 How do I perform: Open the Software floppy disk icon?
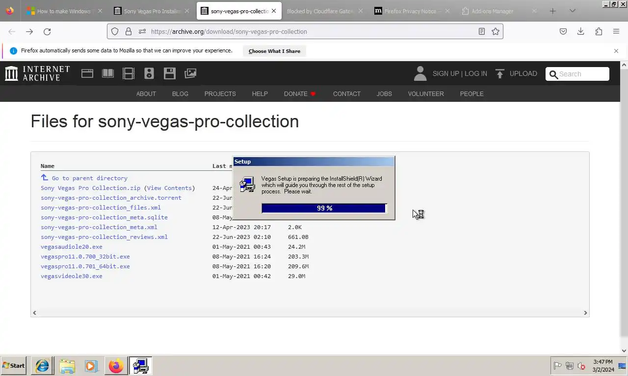[170, 73]
